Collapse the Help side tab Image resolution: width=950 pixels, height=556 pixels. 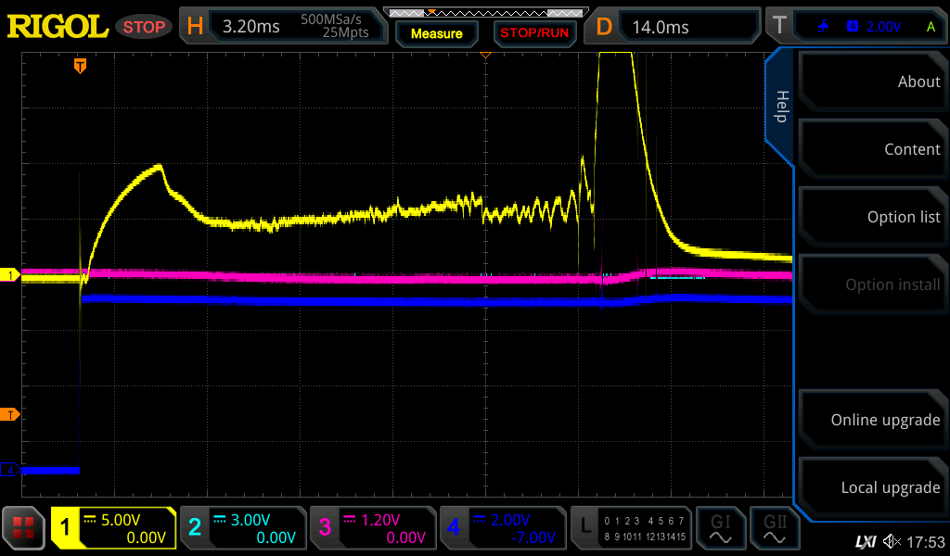[x=781, y=107]
